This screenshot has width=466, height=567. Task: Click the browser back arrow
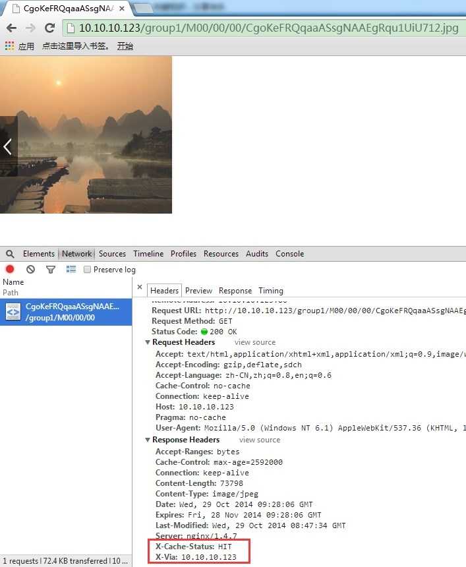[12, 28]
